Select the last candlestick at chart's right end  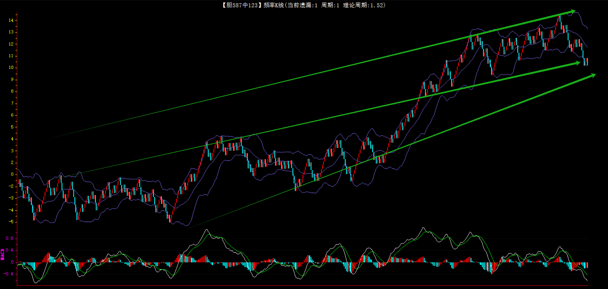point(587,62)
